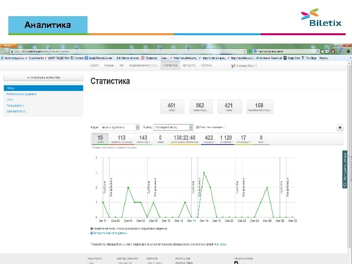Open the Проект tab in top navigation
Screen dimensions: 352x264
[94, 66]
